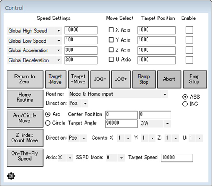Click the Return to Zero button

(25, 79)
